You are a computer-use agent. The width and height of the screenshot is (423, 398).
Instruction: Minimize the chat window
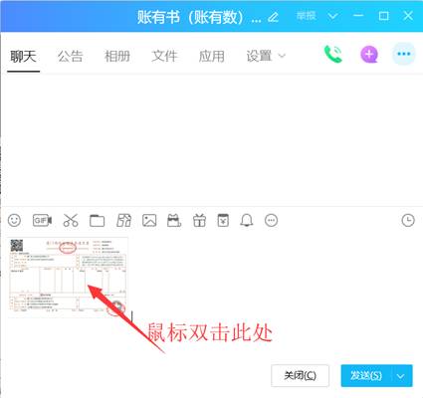click(358, 16)
